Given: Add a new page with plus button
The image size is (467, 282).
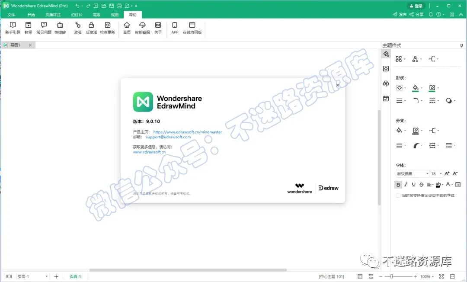Looking at the screenshot, I should pyautogui.click(x=56, y=276).
